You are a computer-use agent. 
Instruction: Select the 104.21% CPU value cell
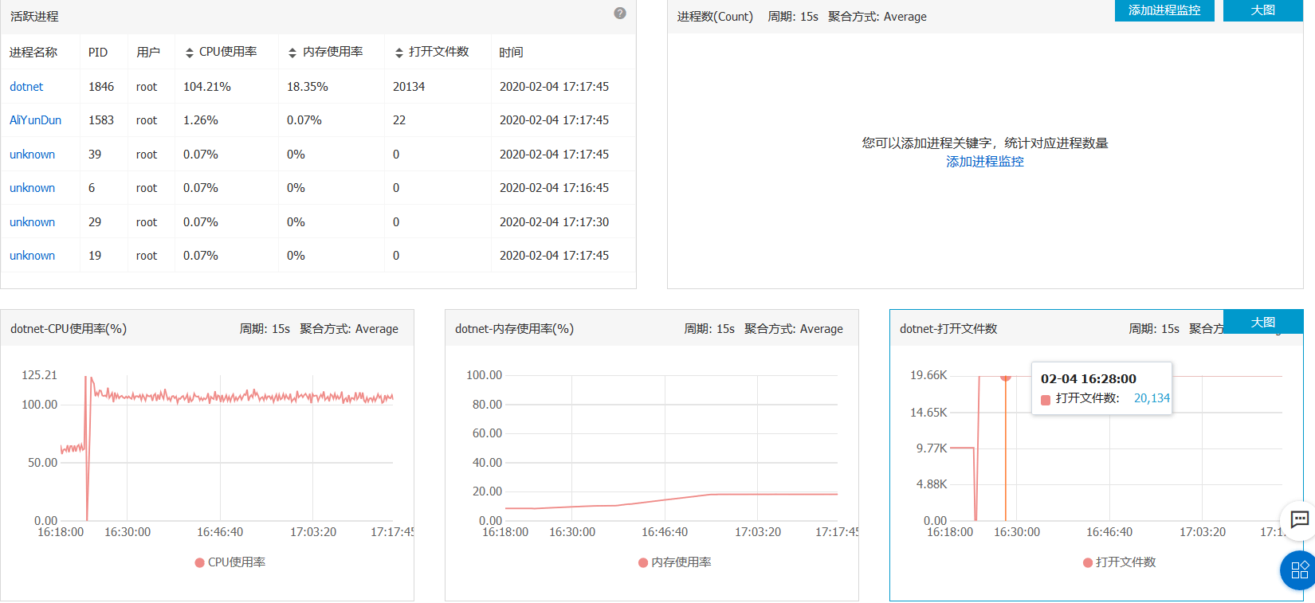[207, 87]
